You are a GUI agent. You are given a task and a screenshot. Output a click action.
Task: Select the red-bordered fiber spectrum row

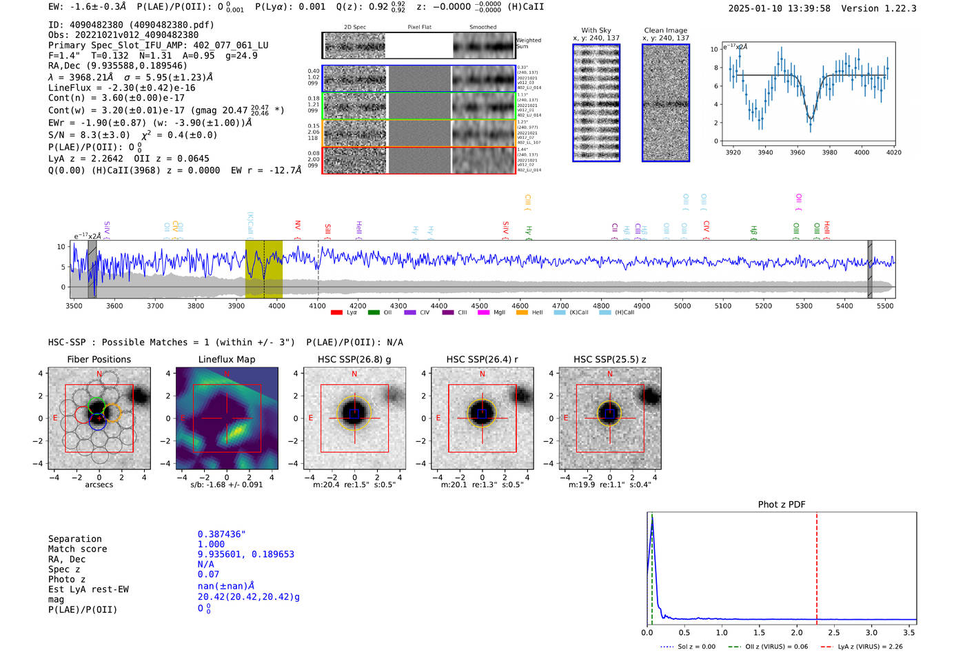pyautogui.click(x=419, y=160)
